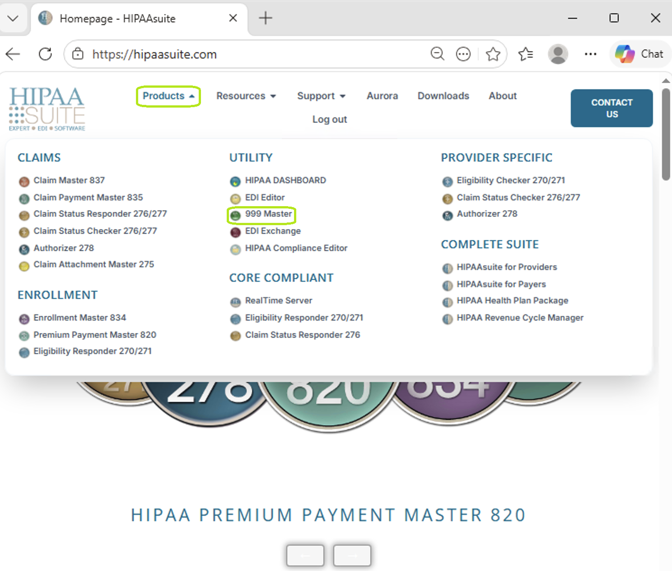The image size is (672, 571).
Task: Open the favorites list icon
Action: coord(526,54)
